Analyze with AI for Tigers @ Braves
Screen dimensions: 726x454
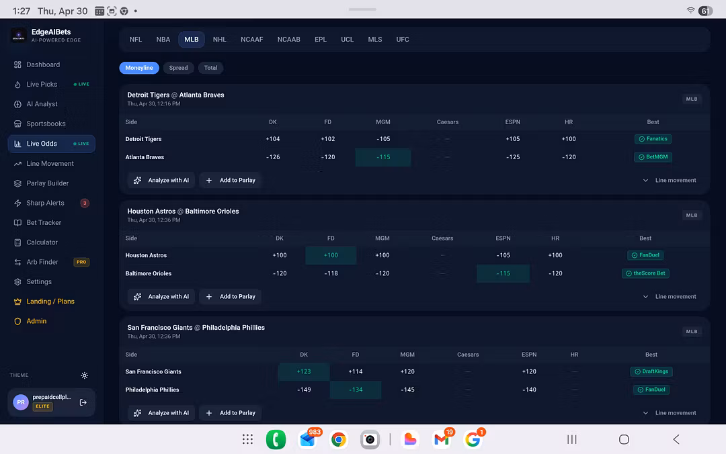point(161,180)
